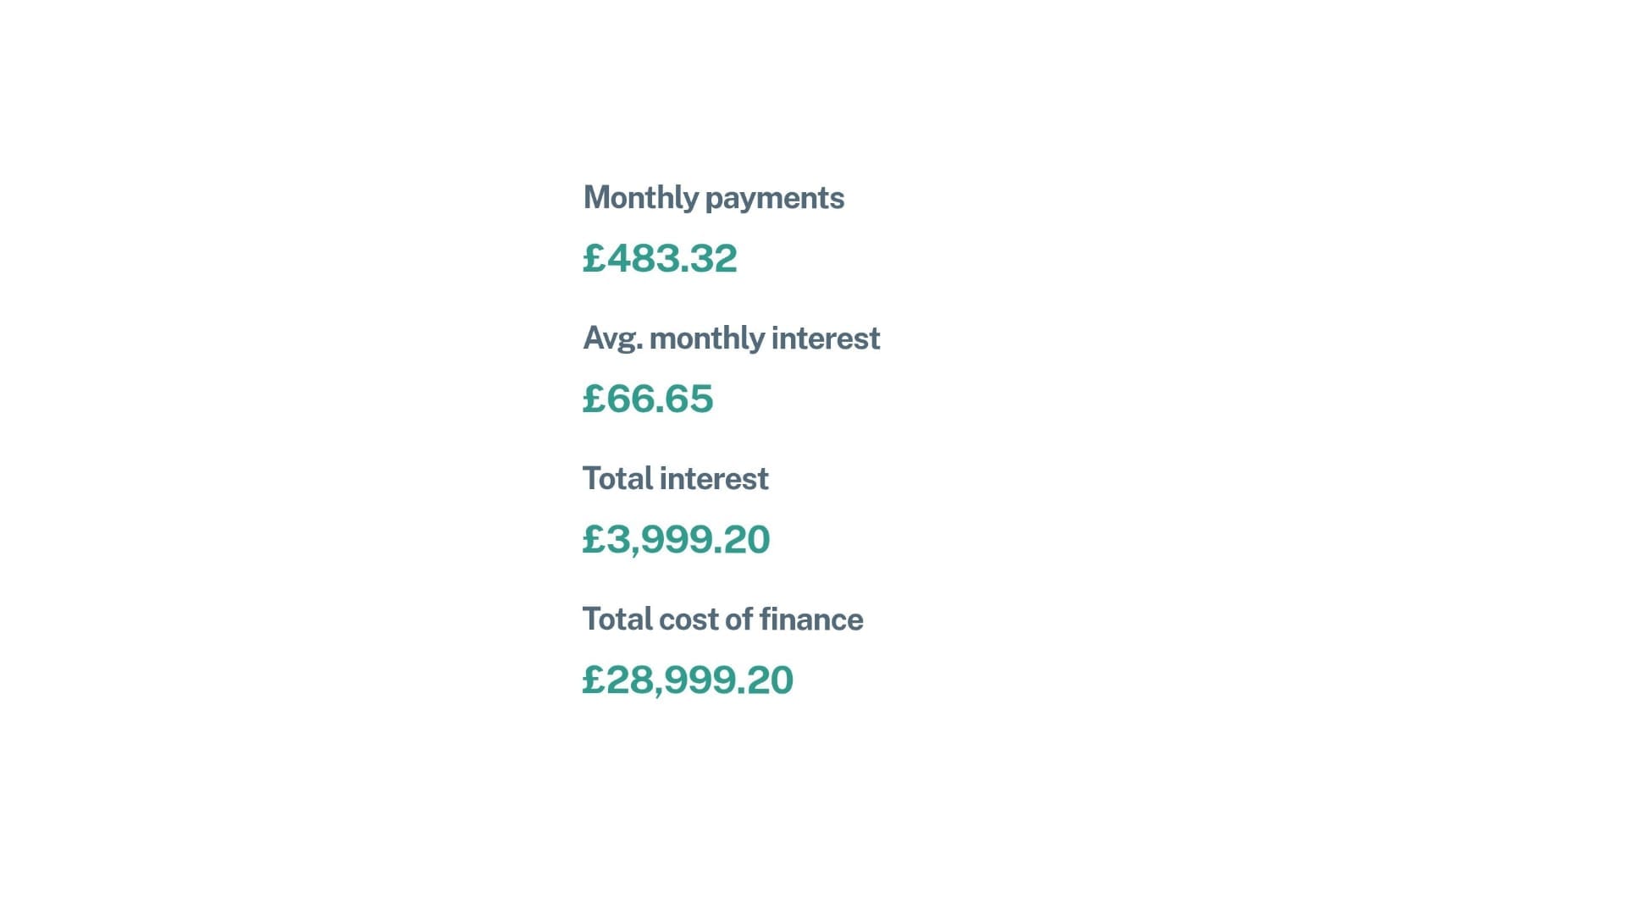Select the £66.65 average interest value
The image size is (1626, 914).
tap(648, 399)
